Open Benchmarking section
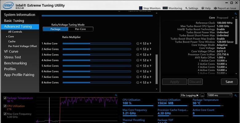Viewport: 240px width, 123px height. 15,63
